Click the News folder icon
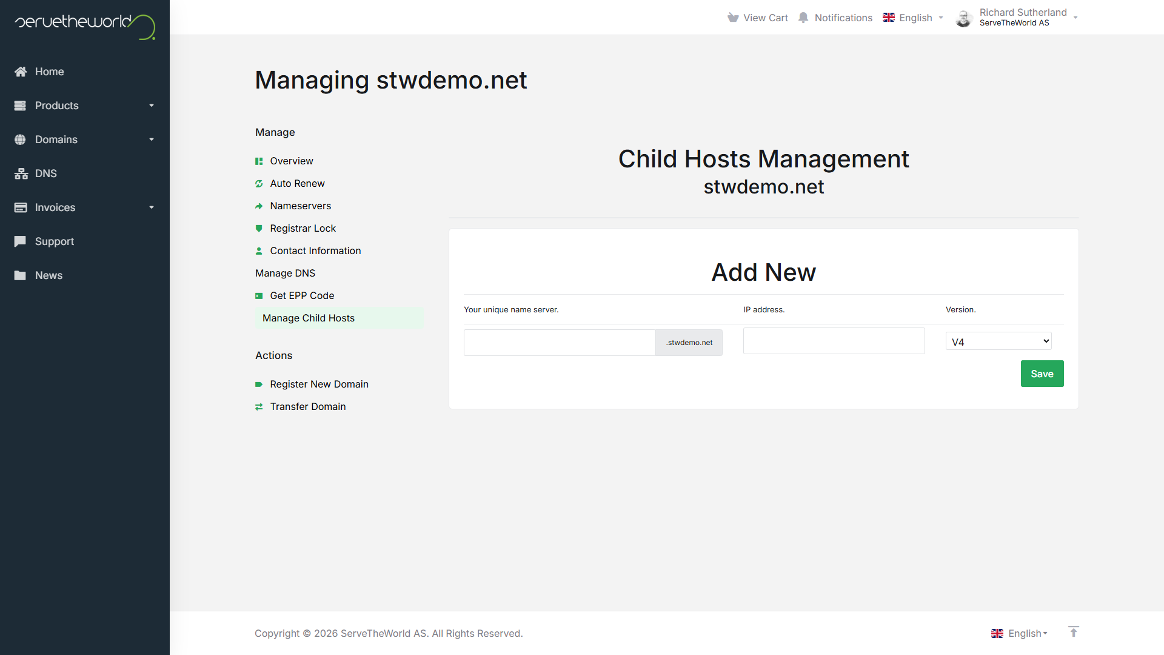This screenshot has height=655, width=1164. [20, 275]
